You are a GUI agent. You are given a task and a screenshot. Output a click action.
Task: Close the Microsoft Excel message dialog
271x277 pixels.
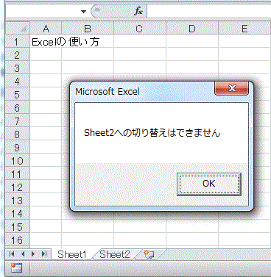point(232,88)
